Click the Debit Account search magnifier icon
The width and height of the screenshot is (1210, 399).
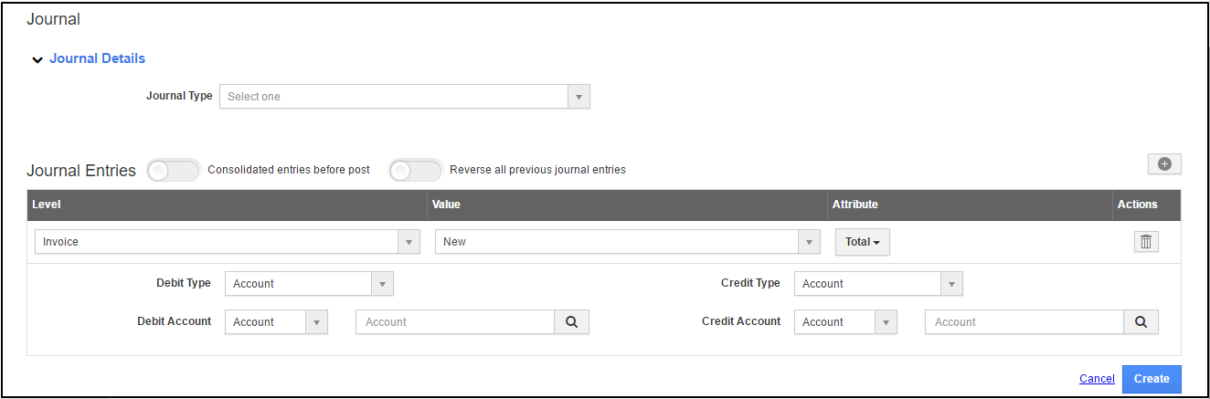(x=571, y=322)
